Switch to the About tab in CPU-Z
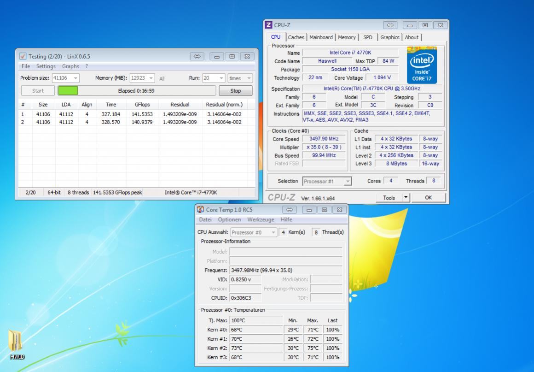Viewport: 534px width, 372px height. (412, 37)
